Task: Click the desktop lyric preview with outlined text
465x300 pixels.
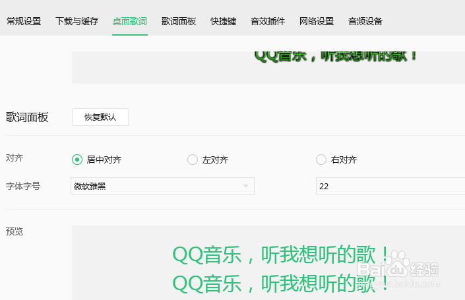Action: point(336,56)
